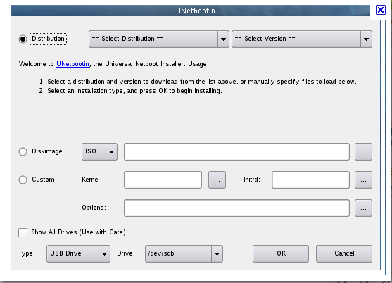Close the UNetbootin window
The image size is (392, 283).
(381, 10)
